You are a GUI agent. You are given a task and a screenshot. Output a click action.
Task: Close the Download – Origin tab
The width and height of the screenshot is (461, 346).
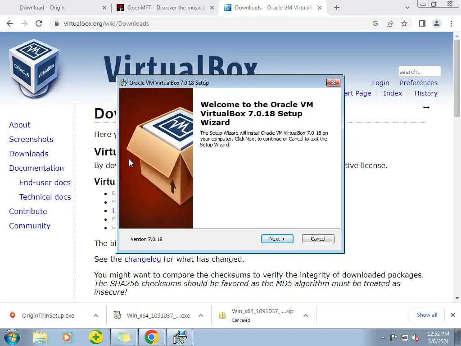click(x=104, y=8)
